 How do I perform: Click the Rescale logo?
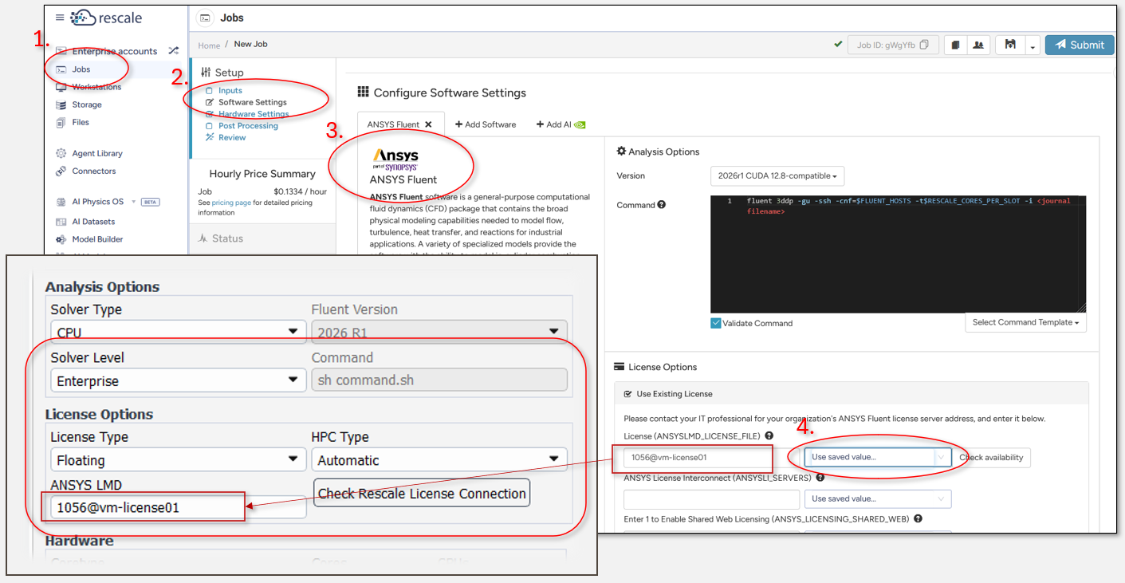[107, 18]
